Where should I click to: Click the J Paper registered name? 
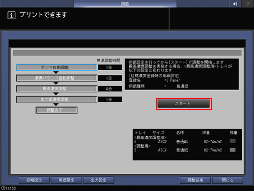point(173,80)
